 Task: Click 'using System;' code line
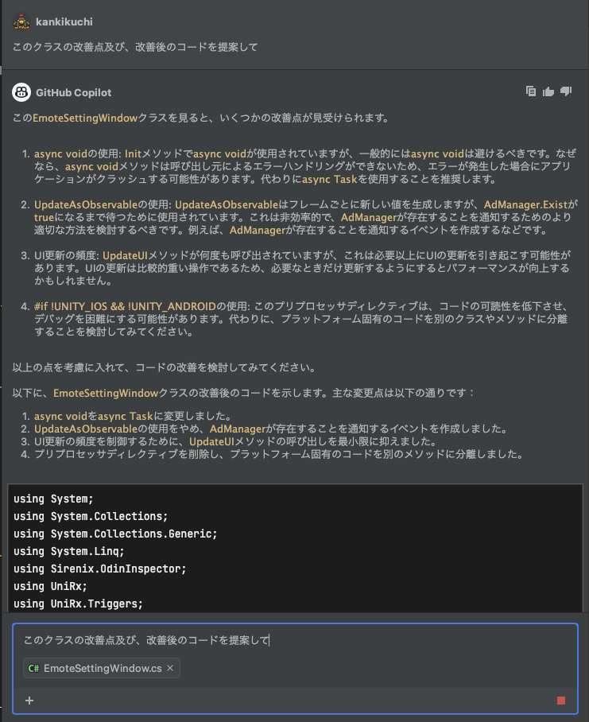pos(53,499)
